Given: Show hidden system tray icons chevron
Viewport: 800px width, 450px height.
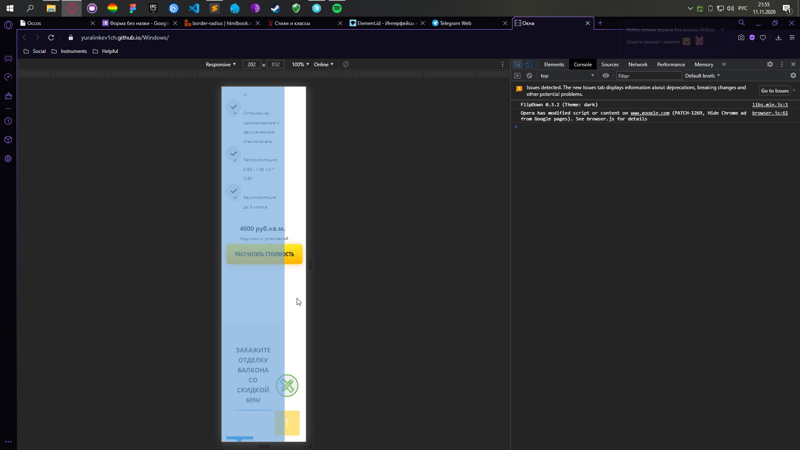Looking at the screenshot, I should [690, 8].
